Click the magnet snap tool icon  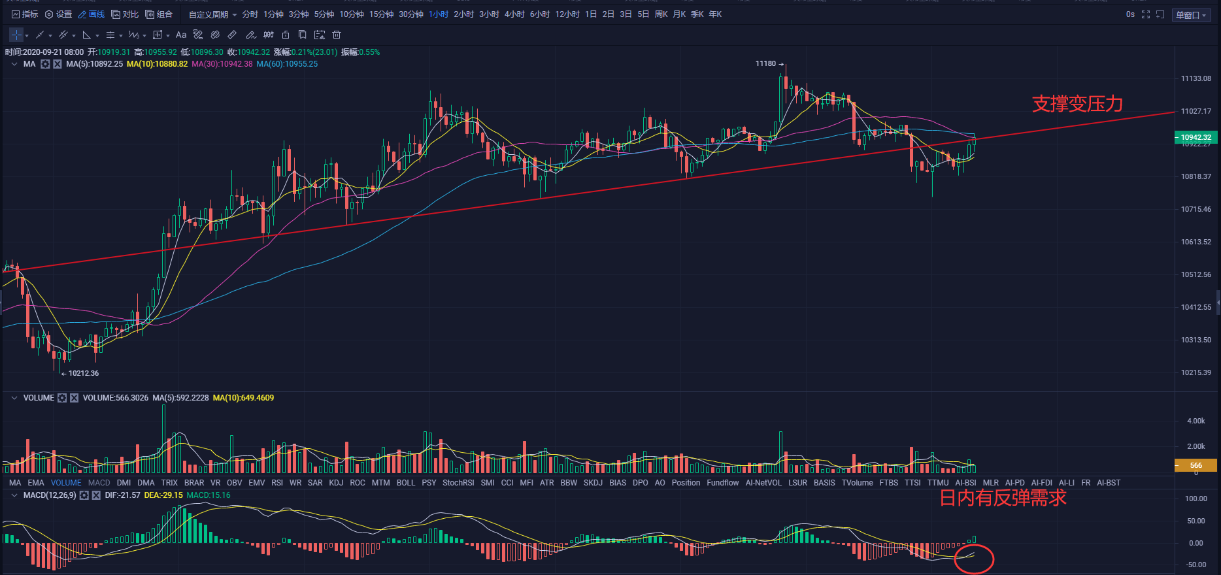[x=215, y=35]
